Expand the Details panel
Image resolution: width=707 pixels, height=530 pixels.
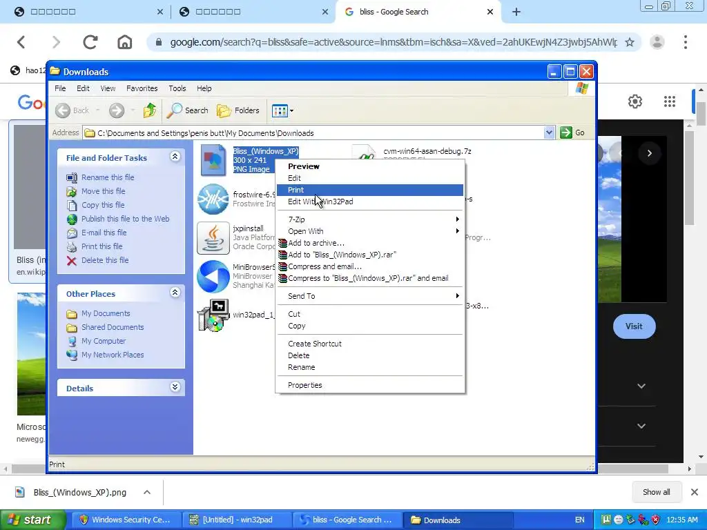[175, 387]
